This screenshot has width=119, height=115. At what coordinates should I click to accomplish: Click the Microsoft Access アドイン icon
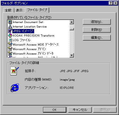(10, 49)
